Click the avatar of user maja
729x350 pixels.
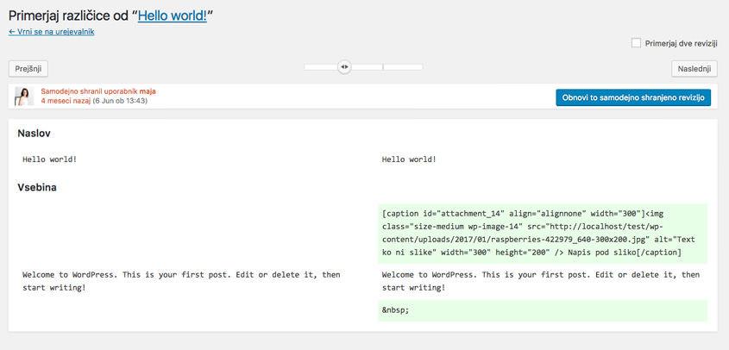[x=24, y=97]
